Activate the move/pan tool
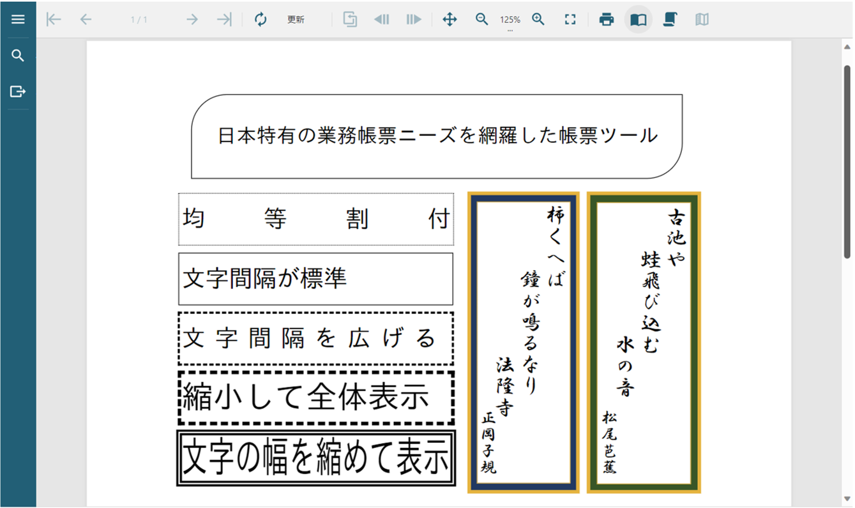Screen dimensions: 855x508 click(450, 19)
